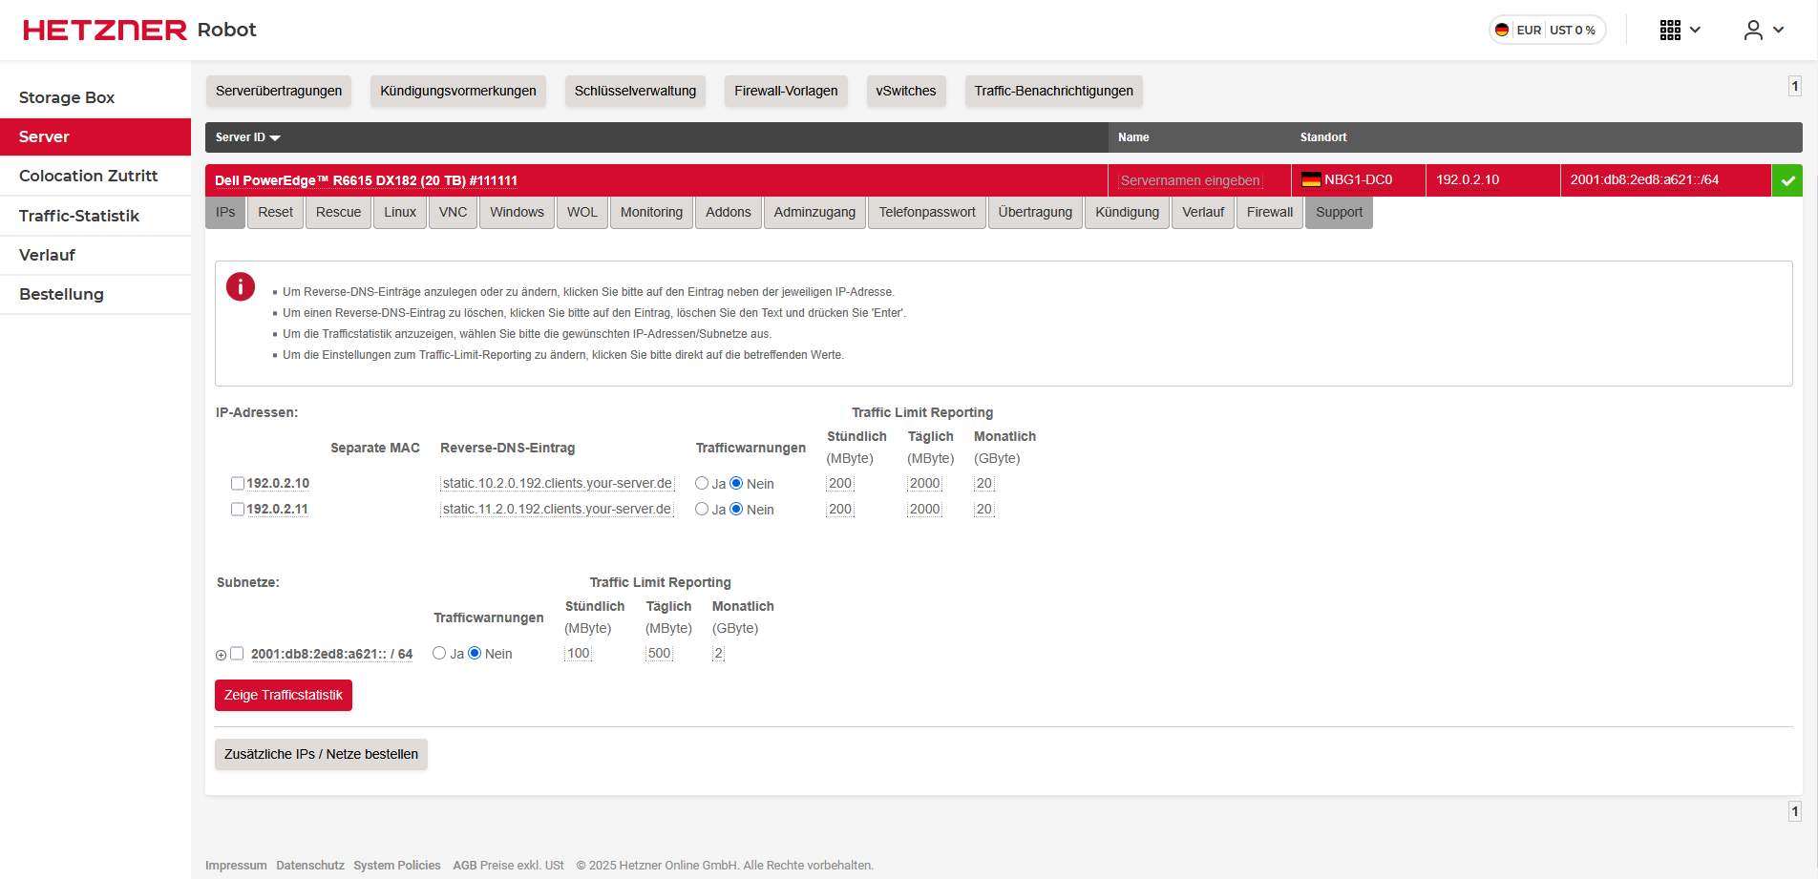This screenshot has width=1818, height=879.
Task: Click the Servernamen eingeben name field
Action: tap(1190, 180)
